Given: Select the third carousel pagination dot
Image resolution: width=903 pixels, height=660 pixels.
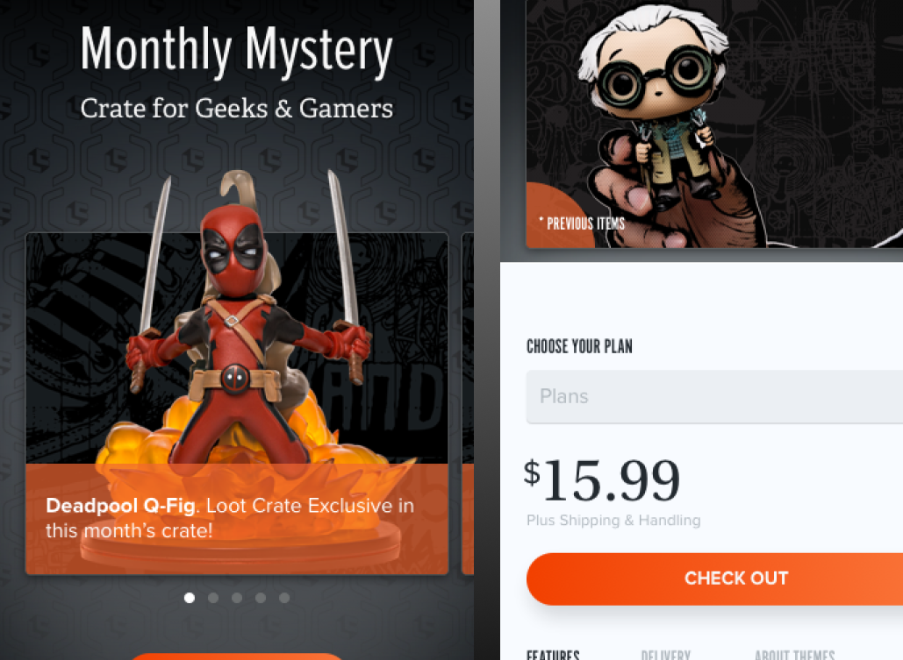Looking at the screenshot, I should click(237, 598).
